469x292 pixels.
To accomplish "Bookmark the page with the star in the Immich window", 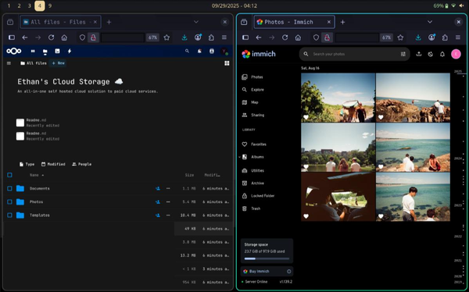I will pyautogui.click(x=400, y=37).
